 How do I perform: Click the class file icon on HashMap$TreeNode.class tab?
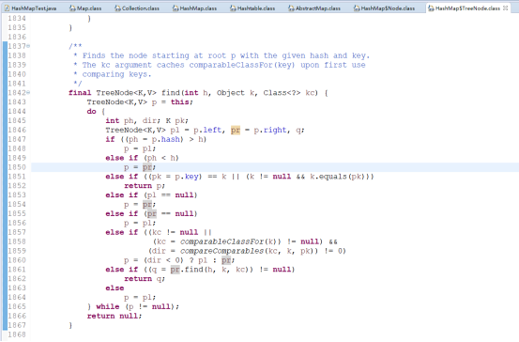(x=431, y=8)
